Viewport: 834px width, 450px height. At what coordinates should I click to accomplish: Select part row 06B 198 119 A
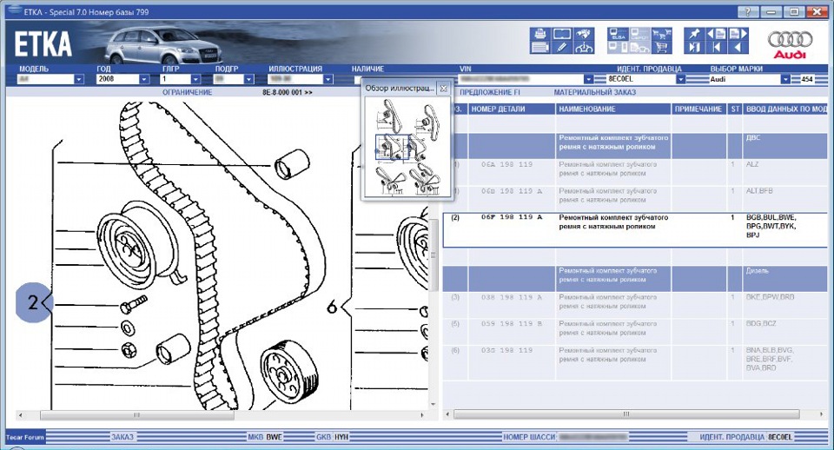tap(636, 198)
